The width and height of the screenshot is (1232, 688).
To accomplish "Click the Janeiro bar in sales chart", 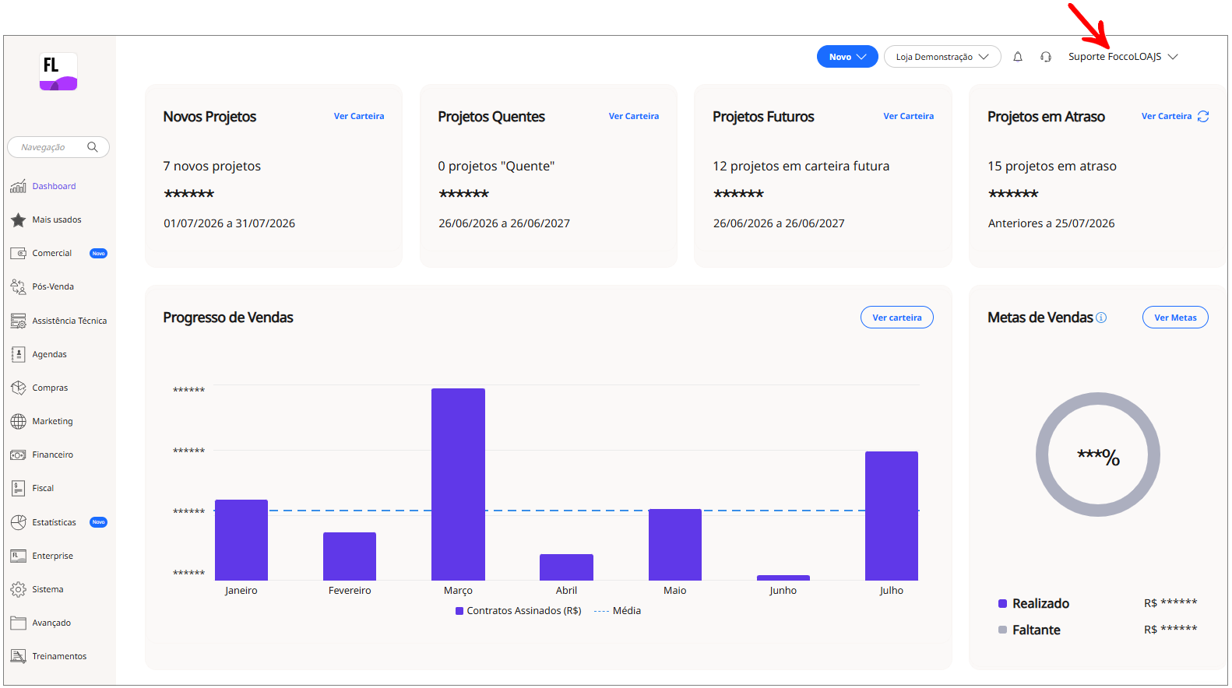I will tap(241, 540).
